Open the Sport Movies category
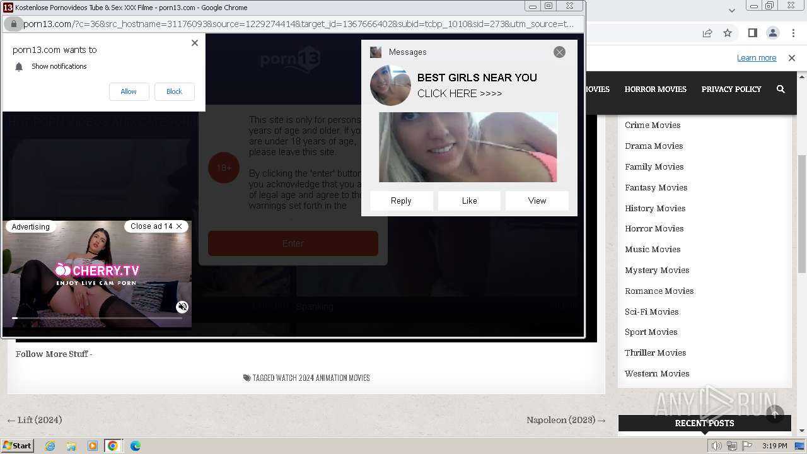This screenshot has width=807, height=454. (651, 332)
